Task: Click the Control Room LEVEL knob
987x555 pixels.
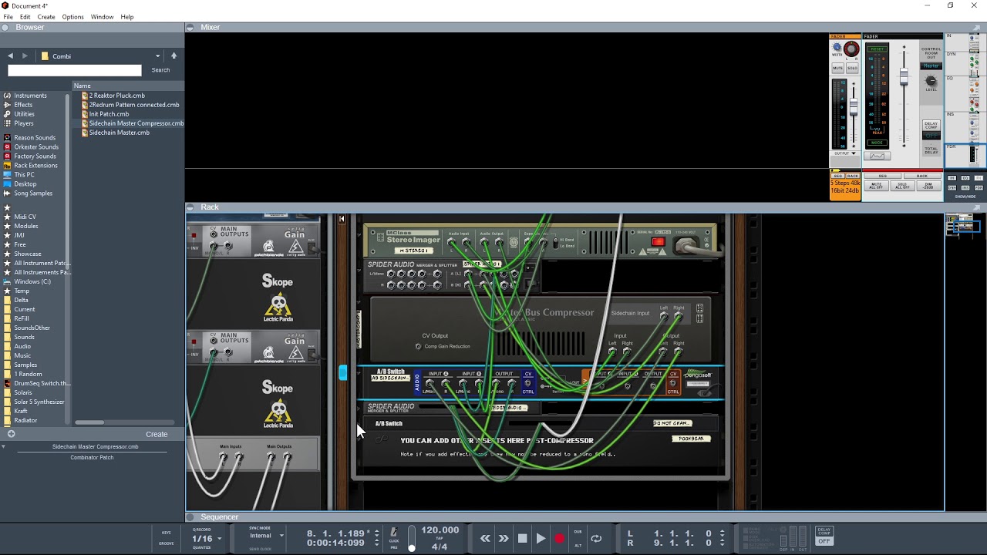Action: coord(931,80)
